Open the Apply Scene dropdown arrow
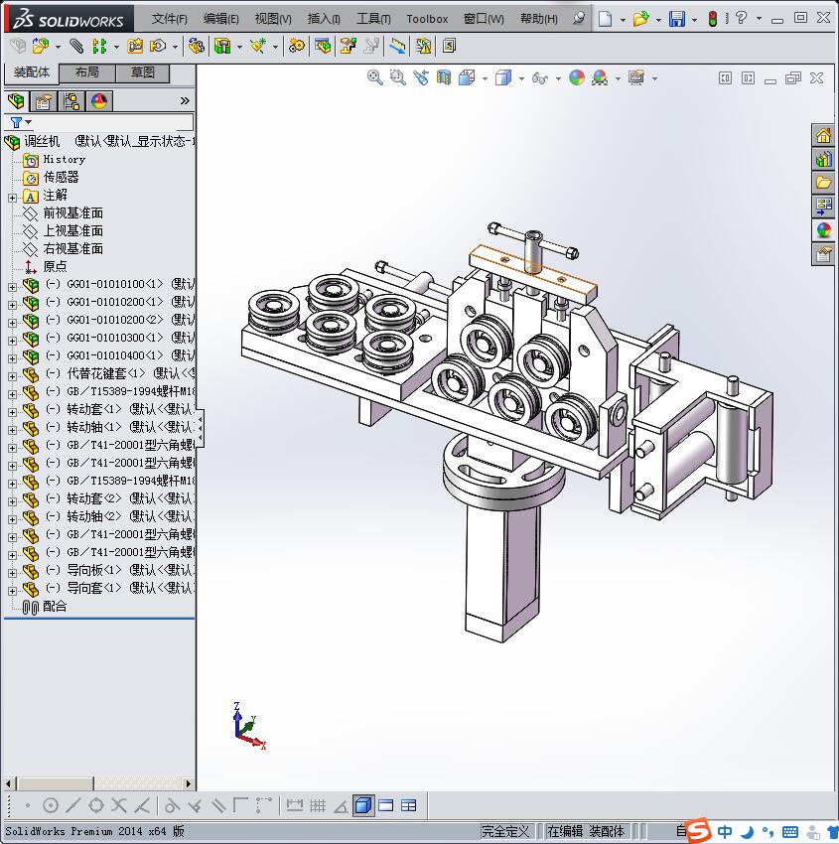 [618, 78]
